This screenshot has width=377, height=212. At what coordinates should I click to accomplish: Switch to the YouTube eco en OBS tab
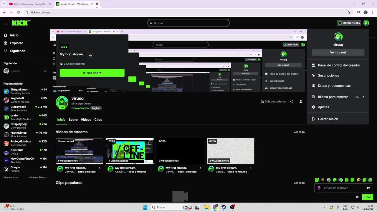(28, 4)
